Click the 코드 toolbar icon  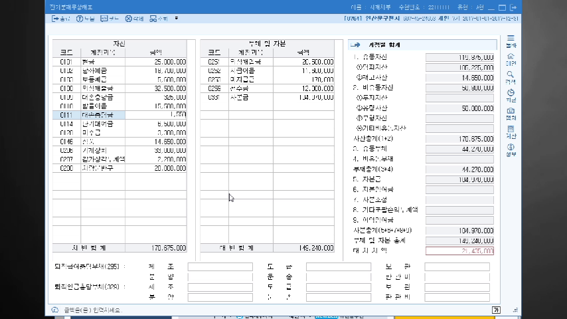tap(110, 19)
